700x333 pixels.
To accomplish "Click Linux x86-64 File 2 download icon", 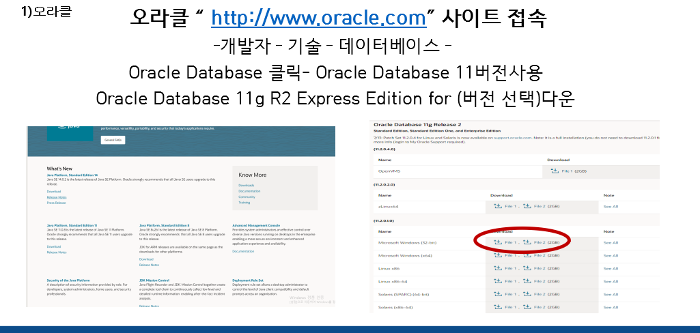I will pyautogui.click(x=527, y=281).
